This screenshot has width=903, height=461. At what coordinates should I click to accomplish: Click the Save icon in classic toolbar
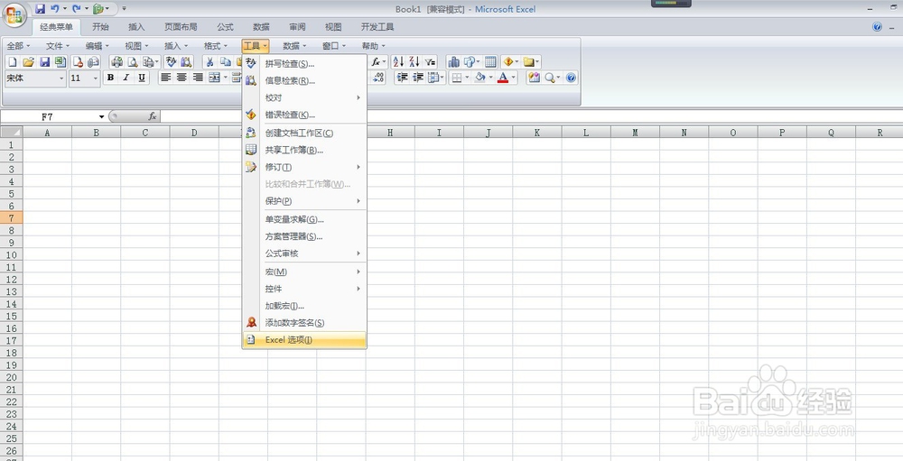44,62
